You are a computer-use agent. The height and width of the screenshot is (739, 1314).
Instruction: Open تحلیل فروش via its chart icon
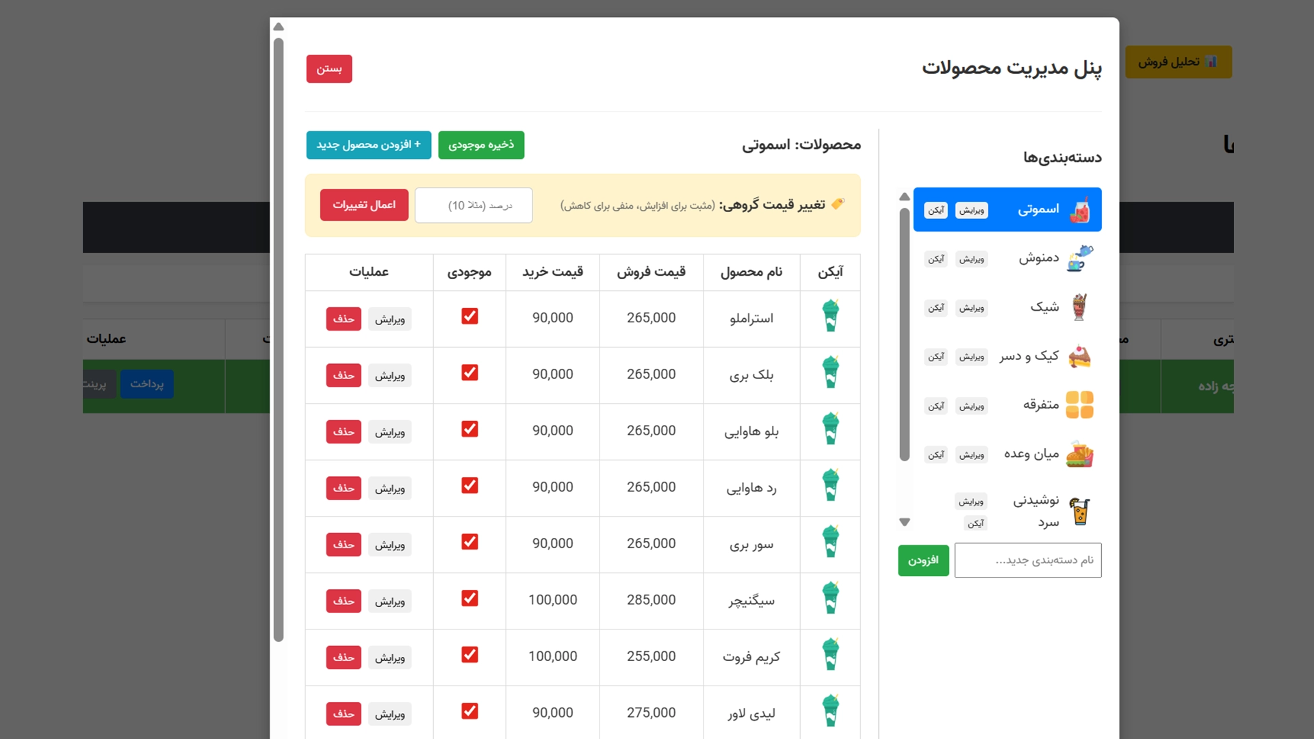(1212, 61)
